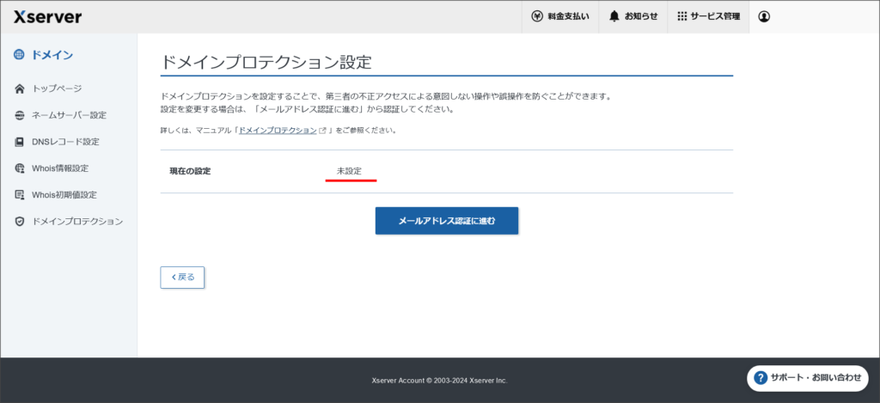Image resolution: width=880 pixels, height=403 pixels.
Task: Open ネームサーバー設定
Action: (x=69, y=115)
